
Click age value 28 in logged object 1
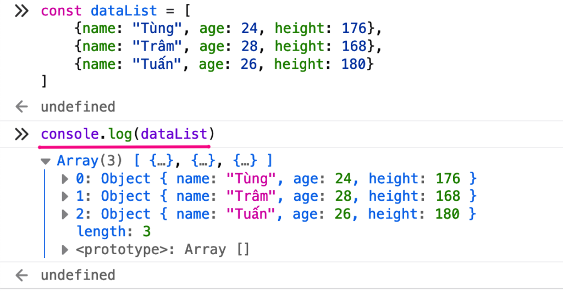(343, 196)
